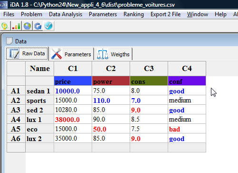Click the 9.0 cons cell in row A3

pos(149,110)
